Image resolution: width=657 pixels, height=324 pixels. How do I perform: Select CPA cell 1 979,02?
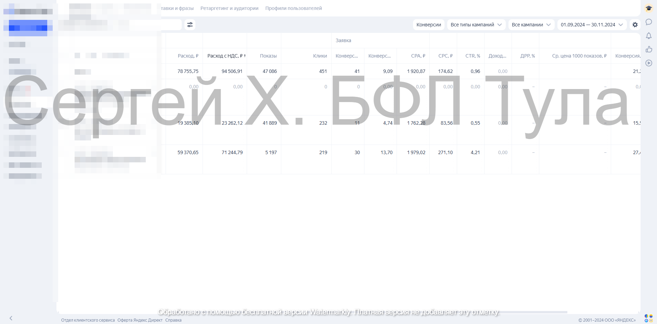click(416, 152)
